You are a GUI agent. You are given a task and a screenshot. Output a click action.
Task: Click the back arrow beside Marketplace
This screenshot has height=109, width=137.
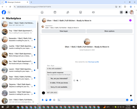click(x=3, y=18)
